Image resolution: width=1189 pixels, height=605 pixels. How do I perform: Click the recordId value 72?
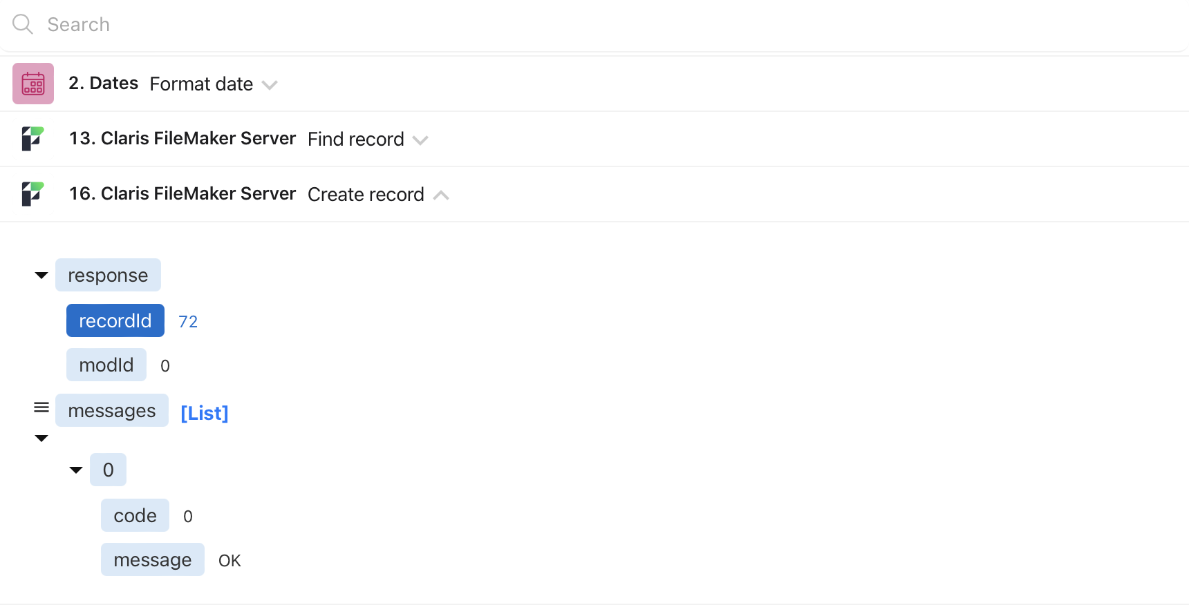187,320
